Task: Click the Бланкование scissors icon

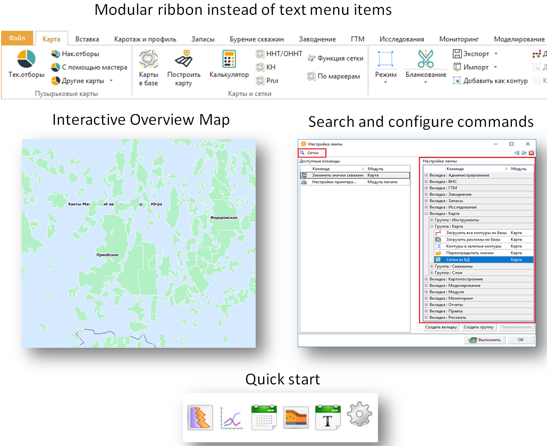Action: 426,59
